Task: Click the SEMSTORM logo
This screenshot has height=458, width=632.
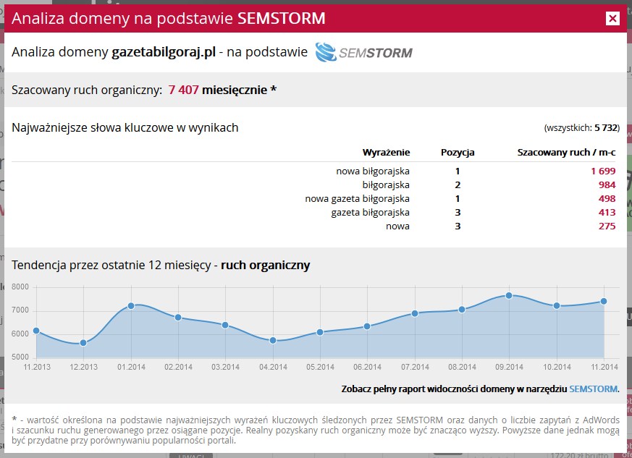Action: (363, 52)
